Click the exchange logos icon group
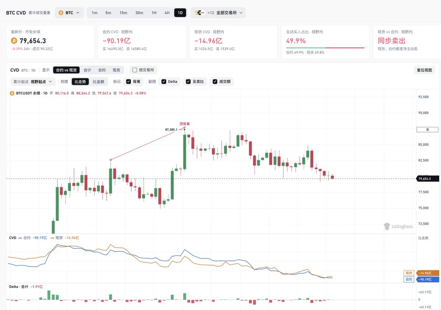Screen dimensions: 441x310 click(200, 13)
